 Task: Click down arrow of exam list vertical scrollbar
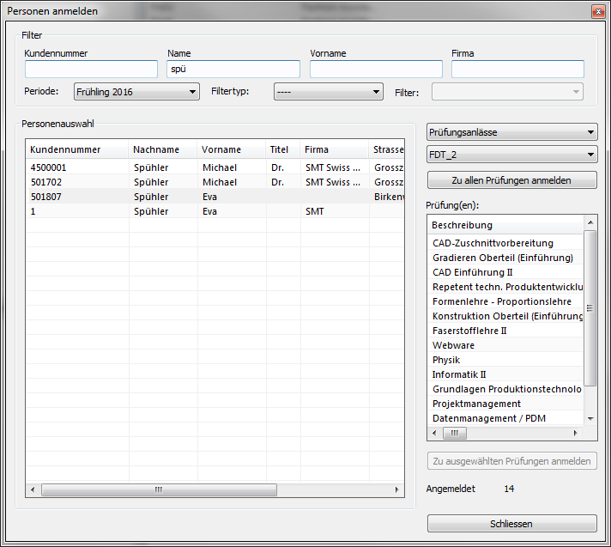click(x=590, y=418)
